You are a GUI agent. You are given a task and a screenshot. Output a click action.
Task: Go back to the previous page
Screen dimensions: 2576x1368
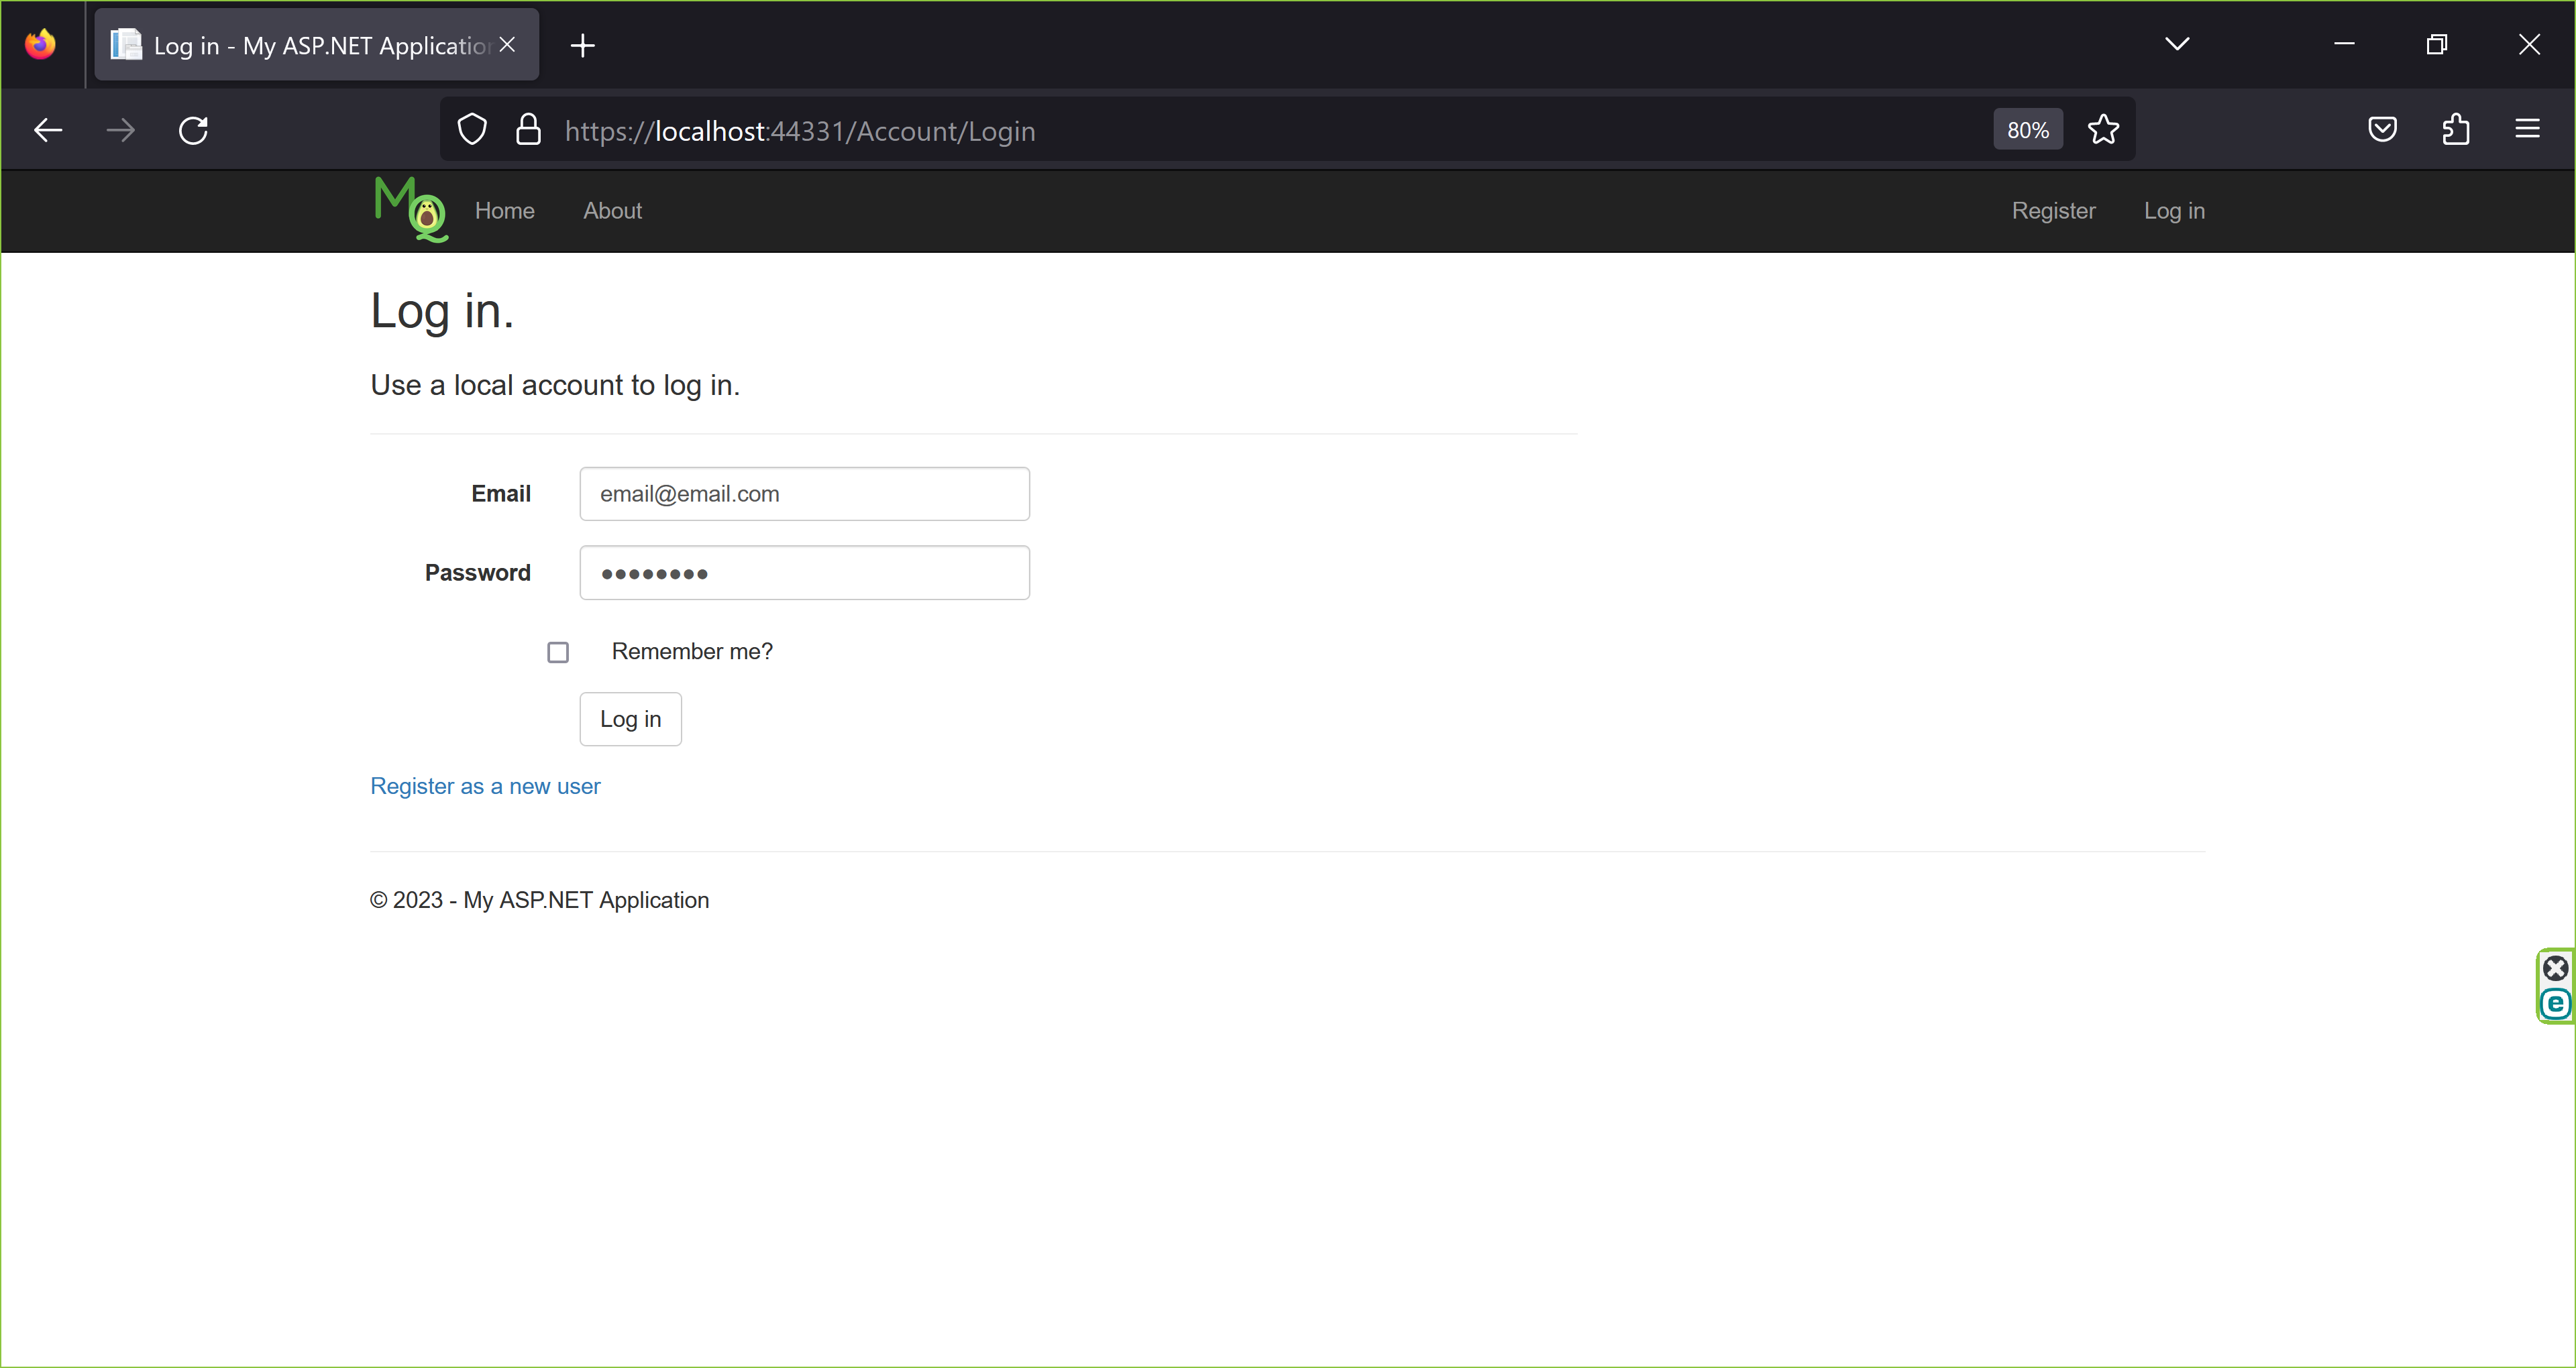tap(48, 130)
